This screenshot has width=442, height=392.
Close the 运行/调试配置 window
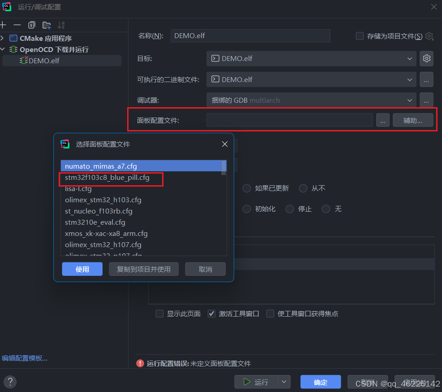pyautogui.click(x=434, y=7)
